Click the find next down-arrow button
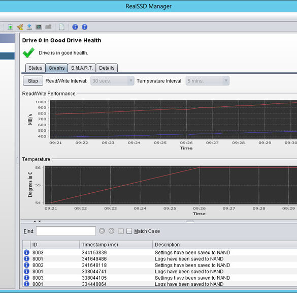297x293 pixels. click(x=102, y=231)
